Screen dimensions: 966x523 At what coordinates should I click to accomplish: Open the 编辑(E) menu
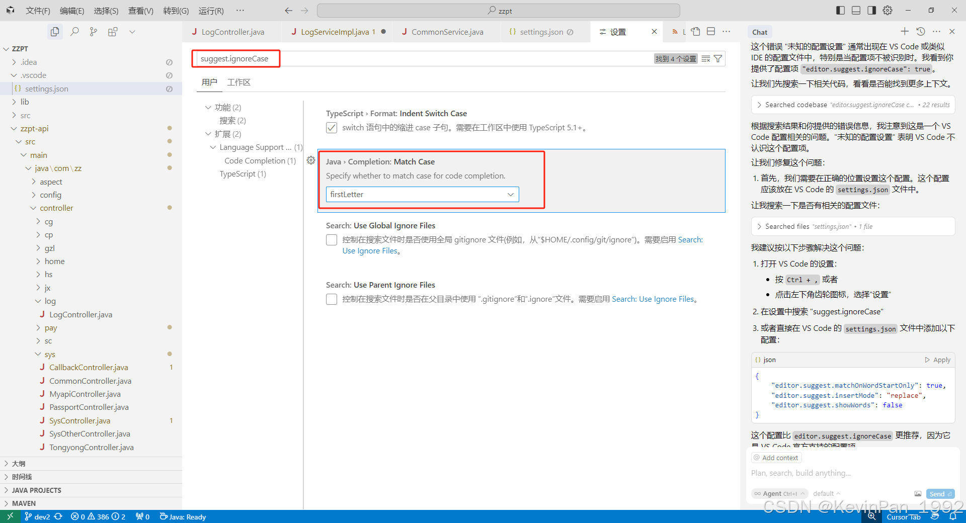72,11
